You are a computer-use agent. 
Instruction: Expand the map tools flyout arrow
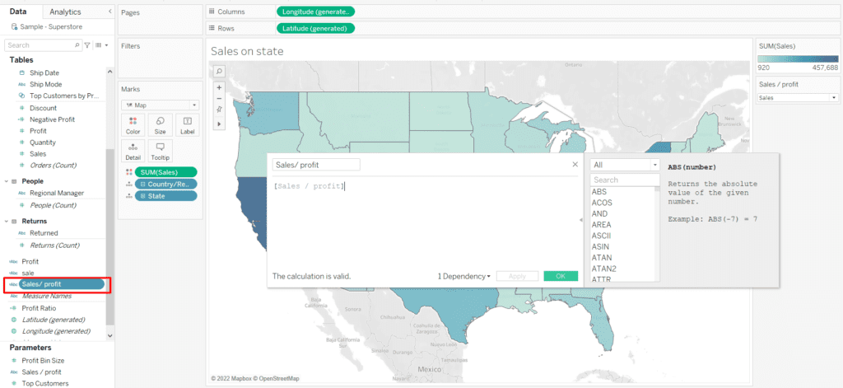[x=219, y=124]
